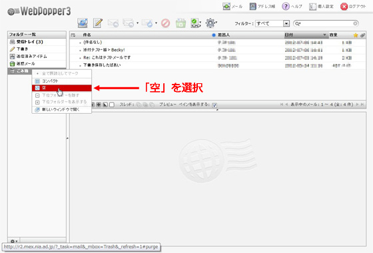373x253 pixels.
Task: Open 個人設定 personal settings
Action: click(x=321, y=7)
